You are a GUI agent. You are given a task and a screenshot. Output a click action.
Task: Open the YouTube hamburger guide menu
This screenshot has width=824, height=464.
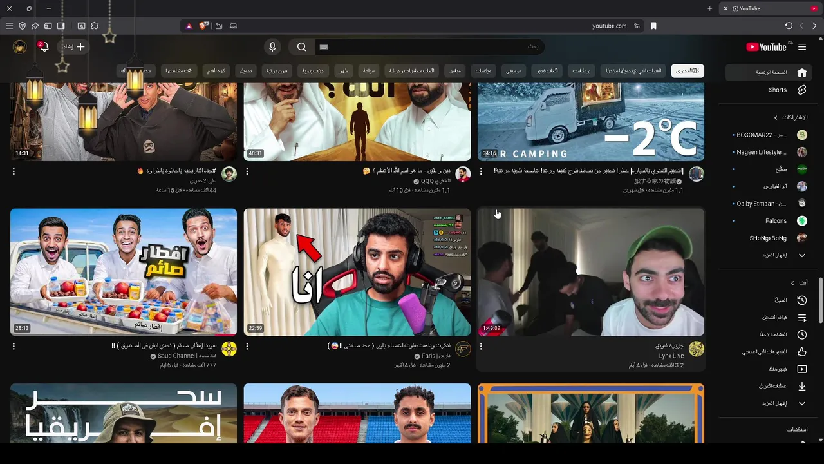(802, 47)
